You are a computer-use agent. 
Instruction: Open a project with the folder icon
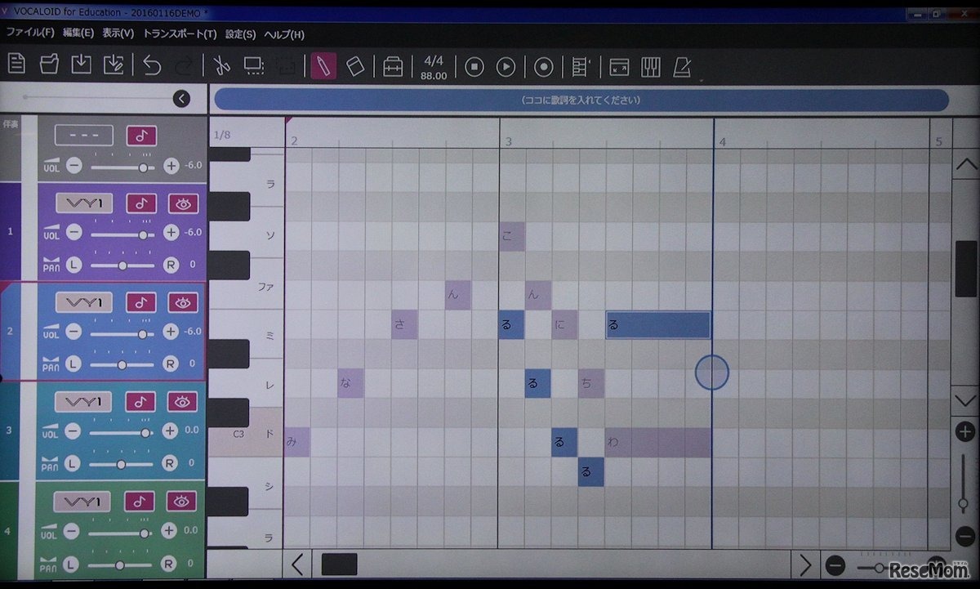tap(49, 65)
